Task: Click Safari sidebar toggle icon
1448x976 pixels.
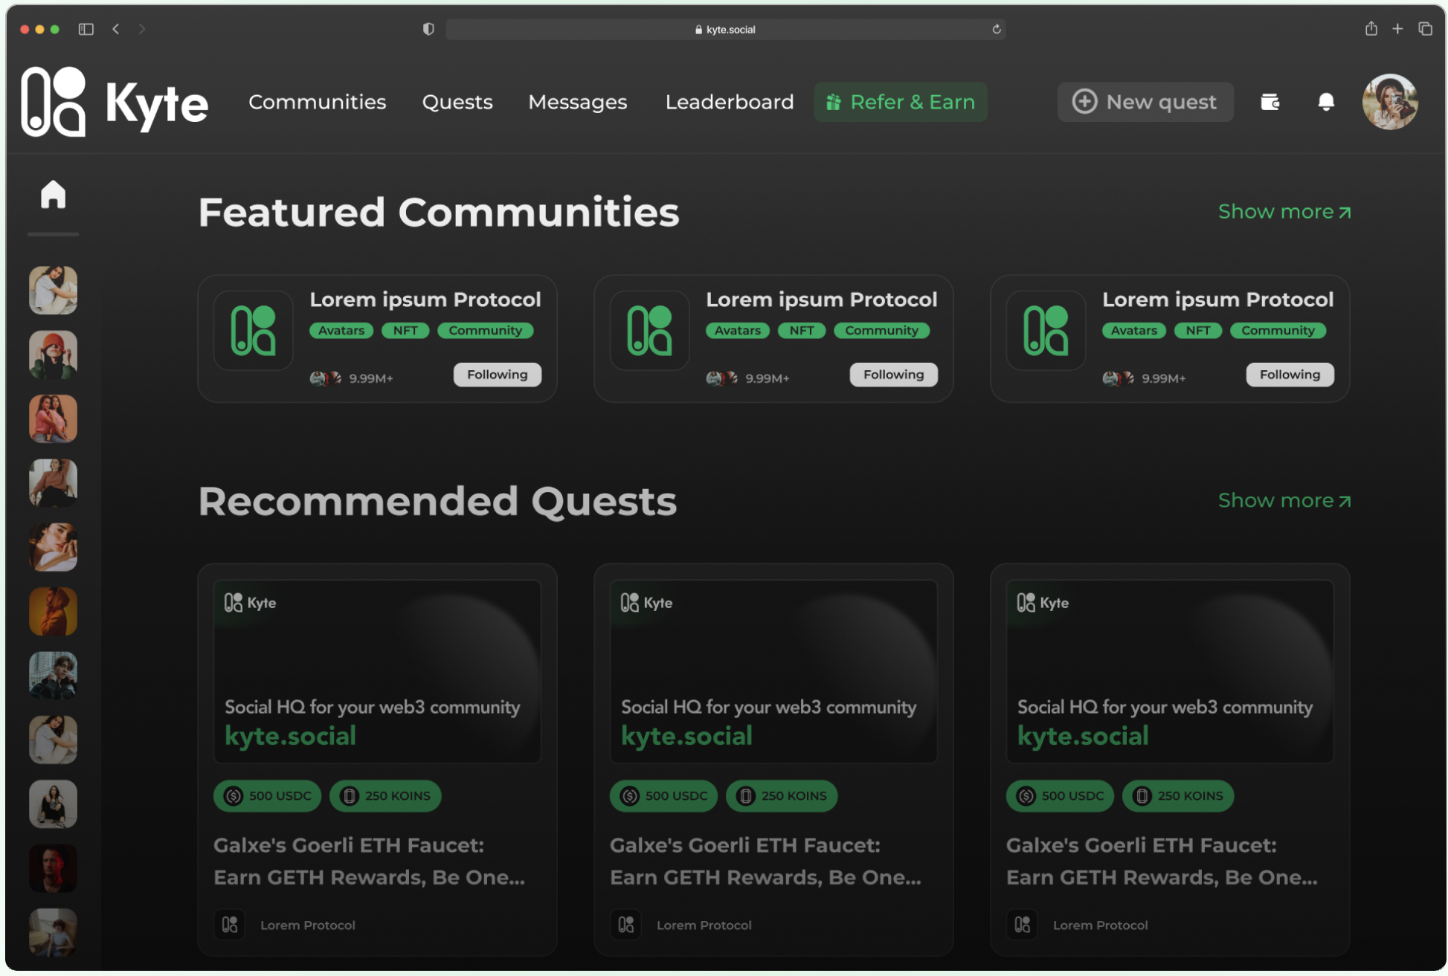Action: click(x=86, y=29)
